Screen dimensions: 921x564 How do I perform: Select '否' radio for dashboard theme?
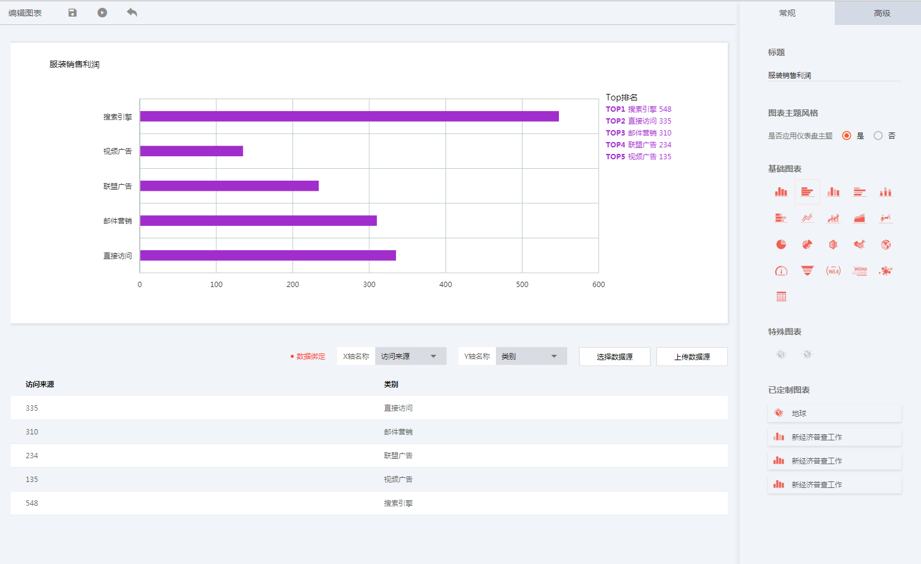[878, 136]
